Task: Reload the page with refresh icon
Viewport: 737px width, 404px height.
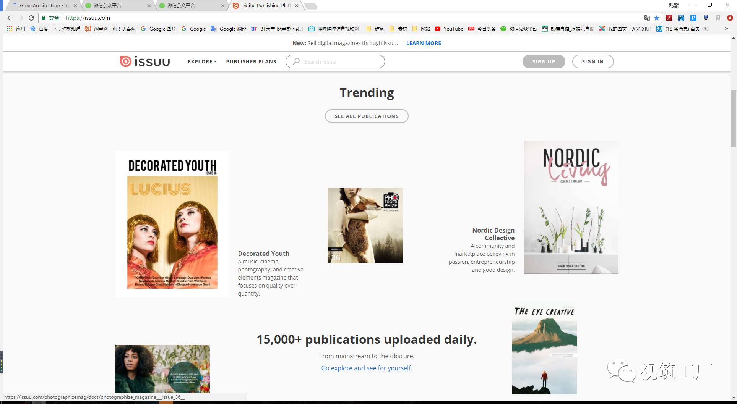Action: point(31,18)
